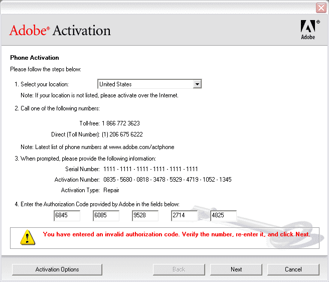
Task: Click the 'When prompted, please provide' step text
Action: coord(85,159)
